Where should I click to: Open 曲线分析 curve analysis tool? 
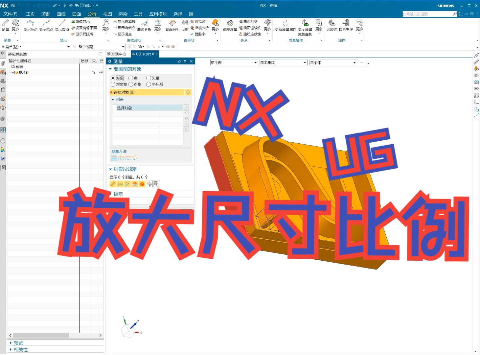[144, 25]
